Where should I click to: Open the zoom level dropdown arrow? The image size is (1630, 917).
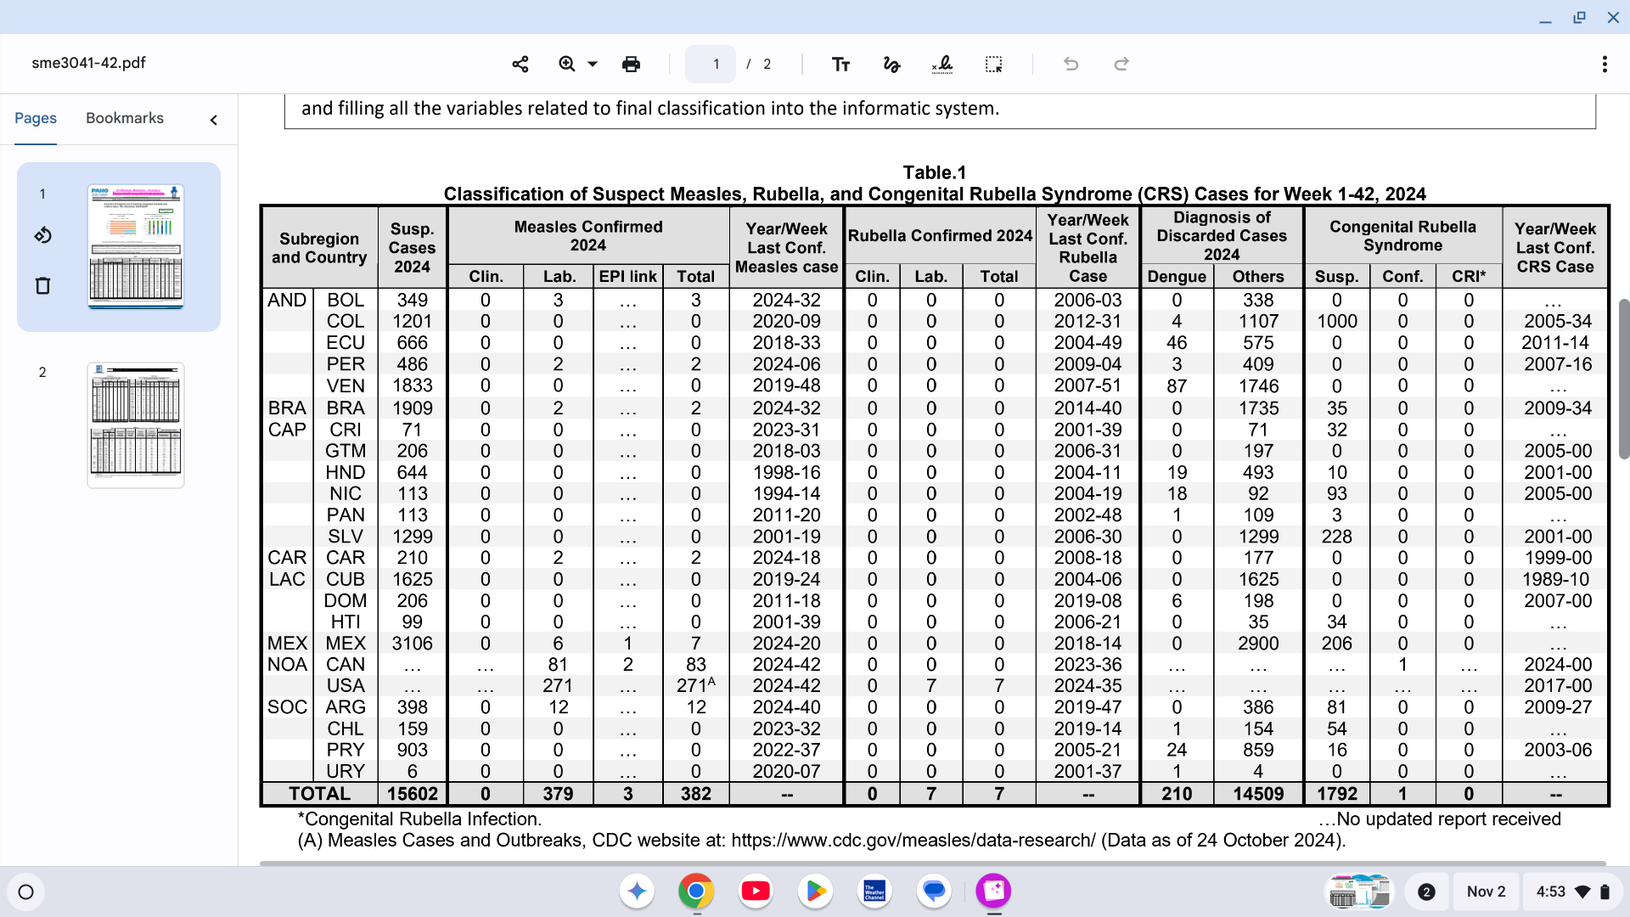coord(593,64)
